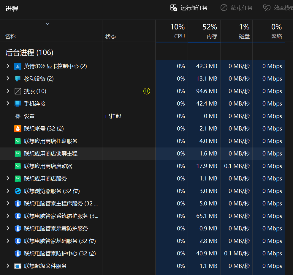
Task: Select the 联想电脑管家防护中心 (32 位) name
Action: coord(60,254)
